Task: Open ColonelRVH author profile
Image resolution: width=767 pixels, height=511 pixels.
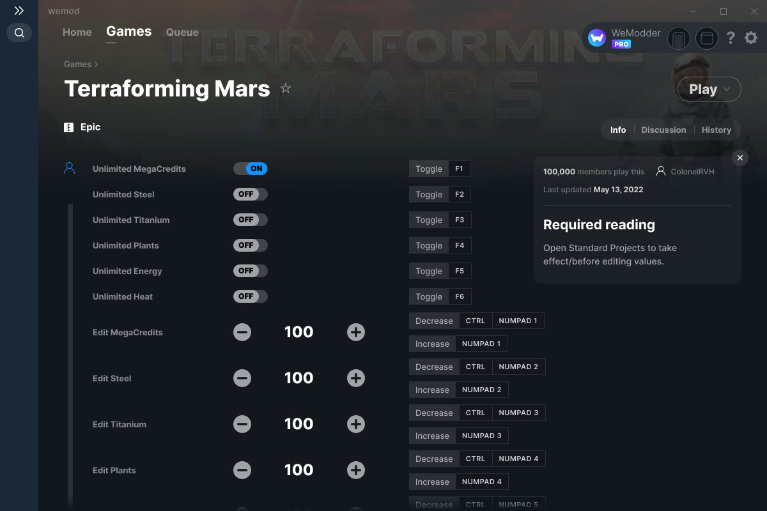Action: pos(685,172)
